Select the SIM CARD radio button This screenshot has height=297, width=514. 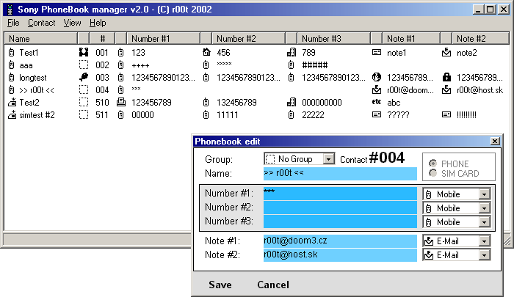[x=432, y=173]
